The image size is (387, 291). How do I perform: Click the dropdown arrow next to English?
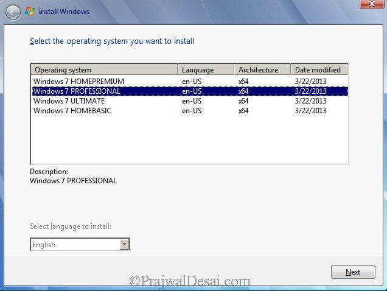(x=125, y=244)
